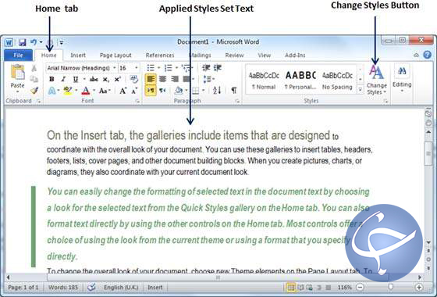Switch to the Page Layout tab
The image size is (437, 297).
coord(115,55)
